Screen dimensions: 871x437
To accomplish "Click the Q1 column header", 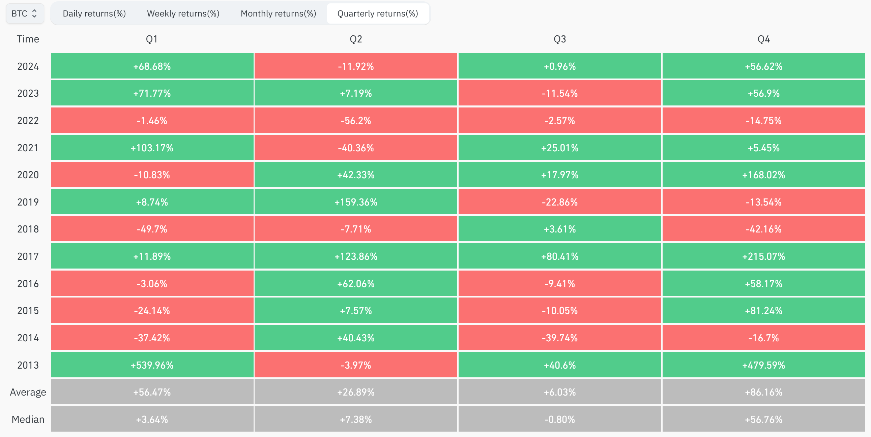I will tap(152, 39).
